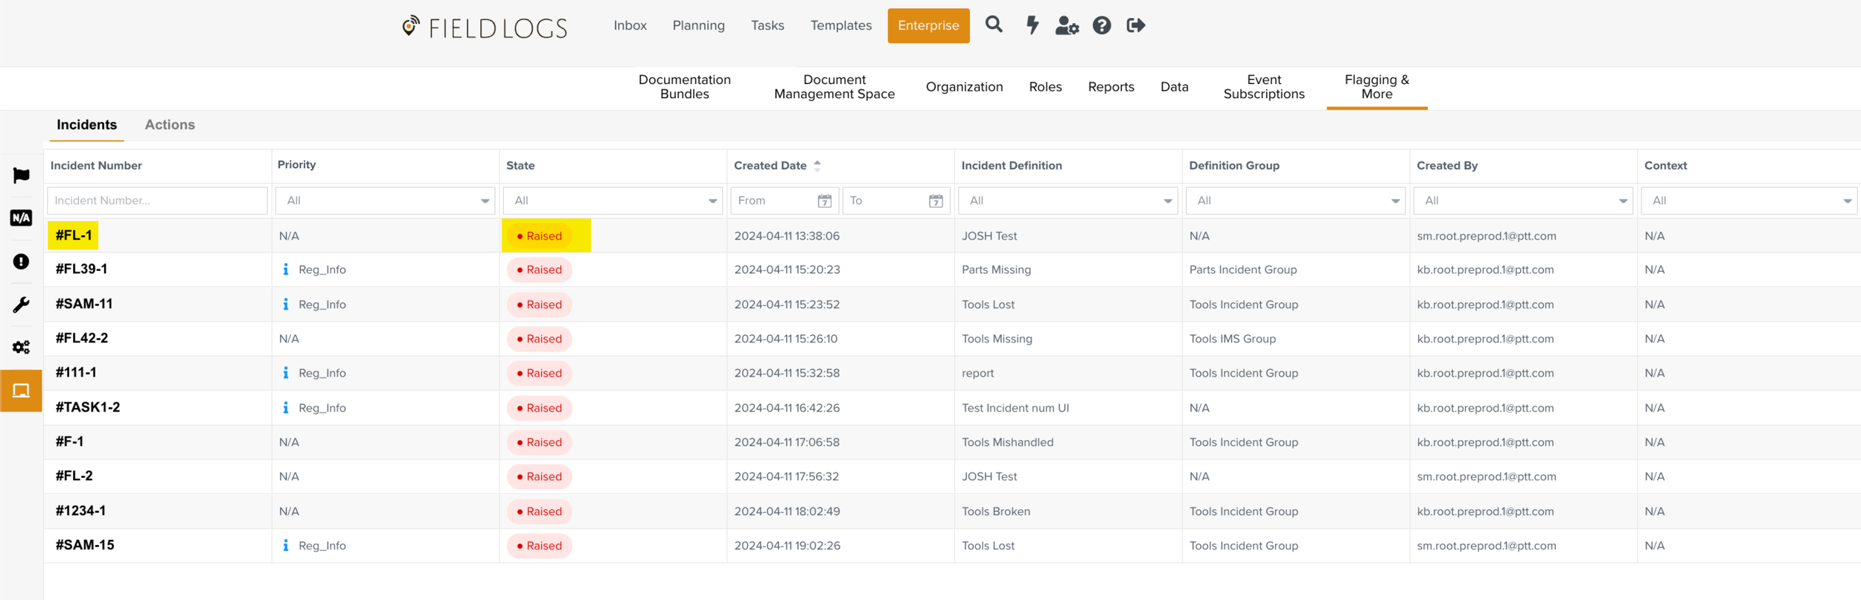
Task: Go to Planning menu
Action: [x=698, y=25]
